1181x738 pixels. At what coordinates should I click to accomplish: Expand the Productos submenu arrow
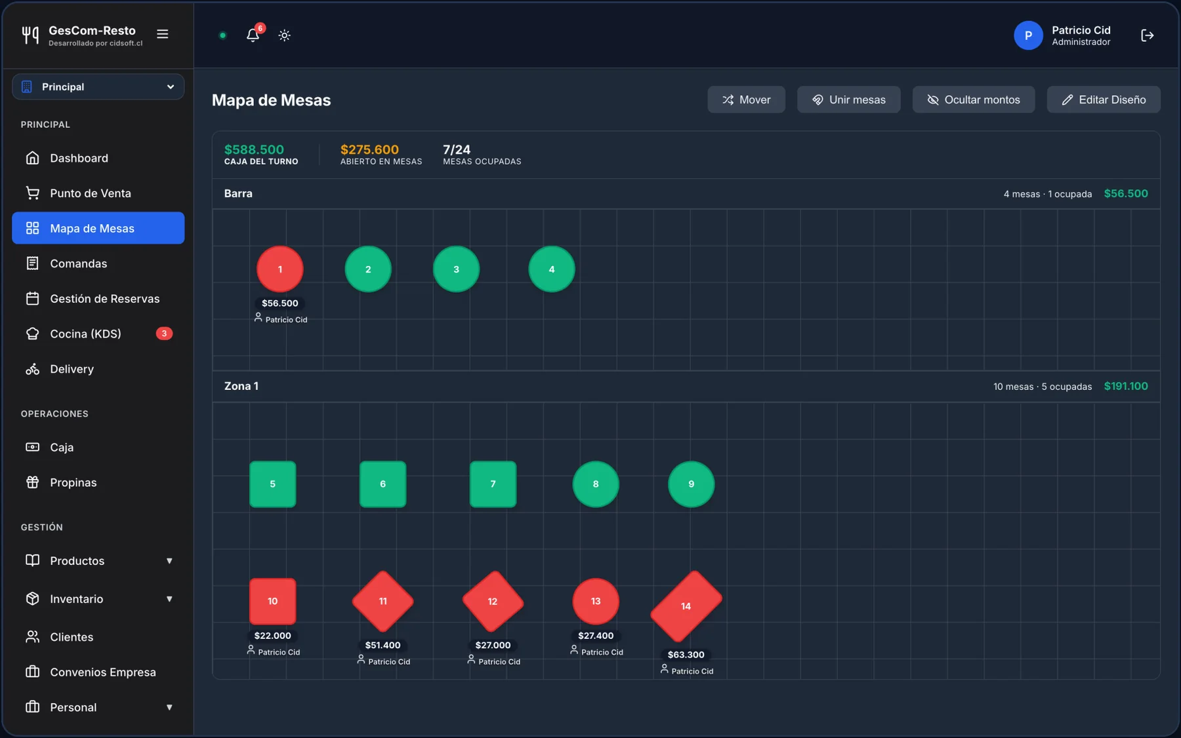coord(169,561)
